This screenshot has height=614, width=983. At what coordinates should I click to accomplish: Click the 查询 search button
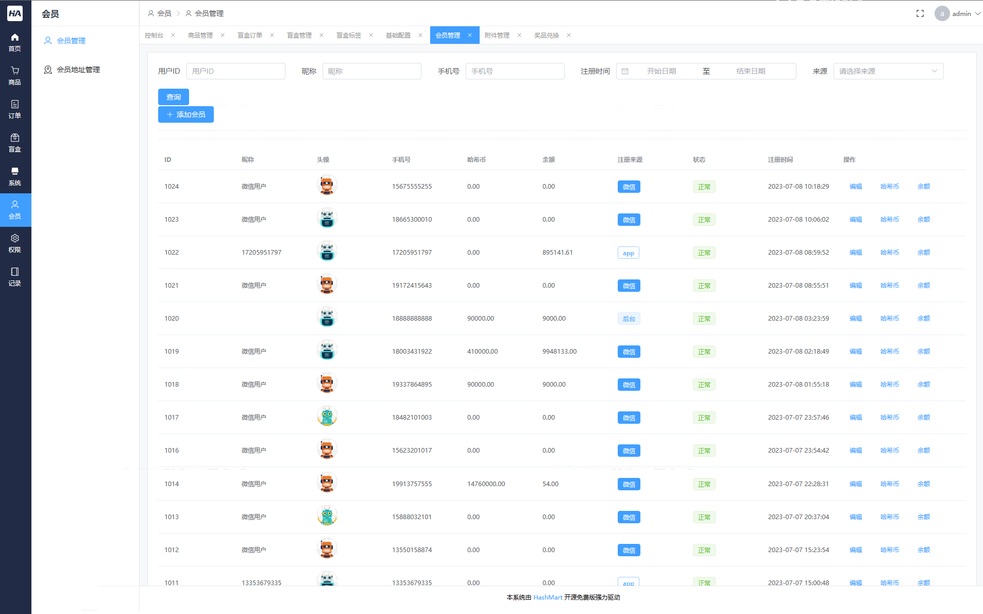[174, 97]
